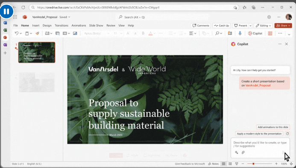Select the Format Painter brush icon
This screenshot has height=168, width=296.
[x=38, y=33]
